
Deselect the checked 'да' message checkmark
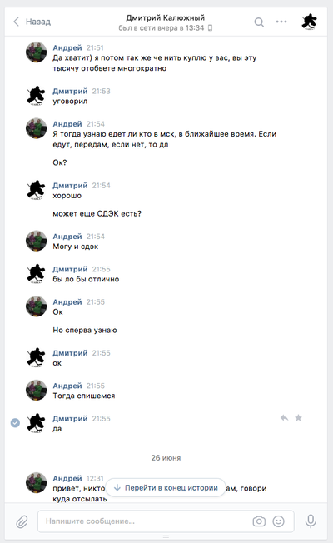click(15, 423)
